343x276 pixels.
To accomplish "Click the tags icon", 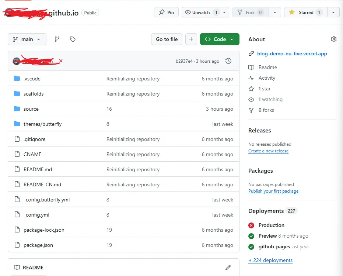I will (x=73, y=39).
